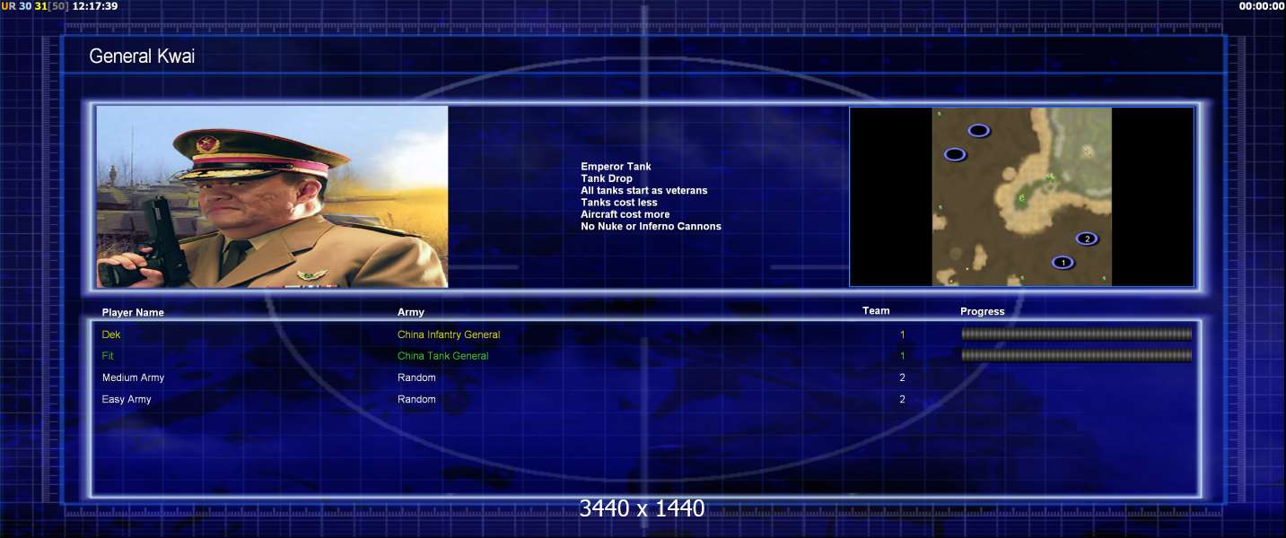Select player Dek in the list
The image size is (1286, 538).
[111, 334]
